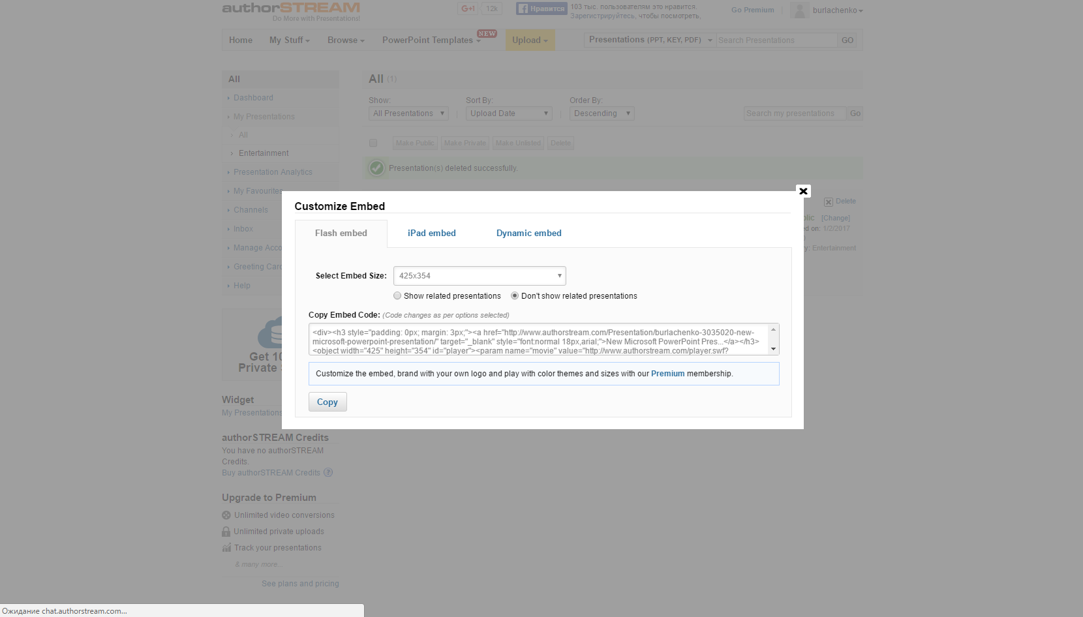Screen dimensions: 1083x617
Task: Click inside the embed code text area
Action: click(539, 340)
